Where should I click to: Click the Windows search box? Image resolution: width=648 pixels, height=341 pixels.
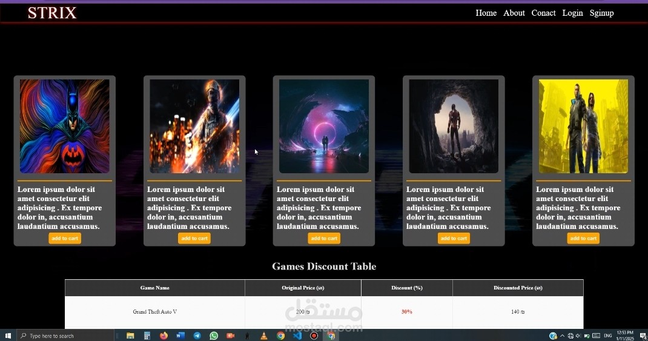(x=66, y=336)
